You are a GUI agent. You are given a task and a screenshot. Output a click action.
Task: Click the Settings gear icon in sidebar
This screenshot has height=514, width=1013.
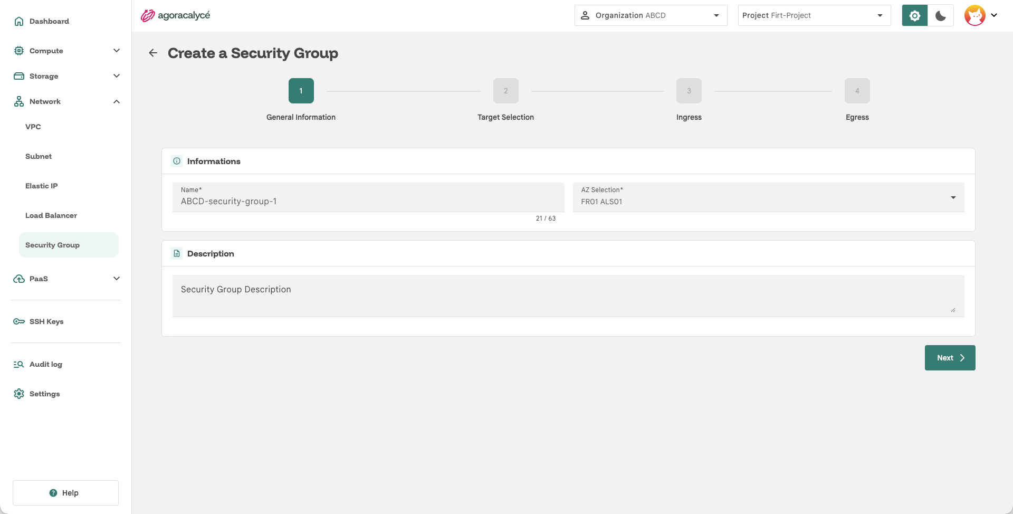click(x=19, y=394)
